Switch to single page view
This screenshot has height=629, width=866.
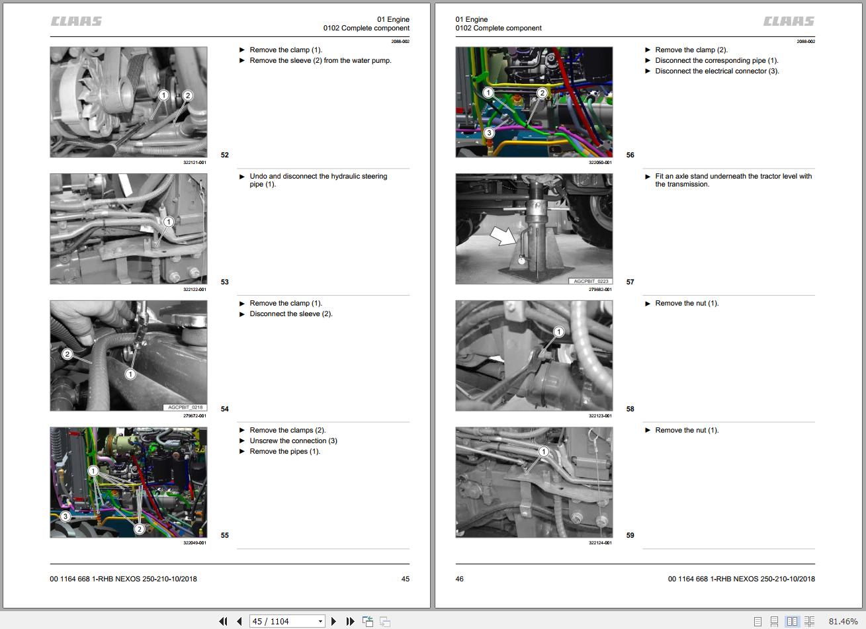point(758,622)
